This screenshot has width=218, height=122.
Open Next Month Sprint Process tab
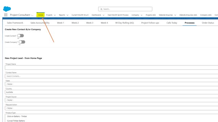(118, 15)
